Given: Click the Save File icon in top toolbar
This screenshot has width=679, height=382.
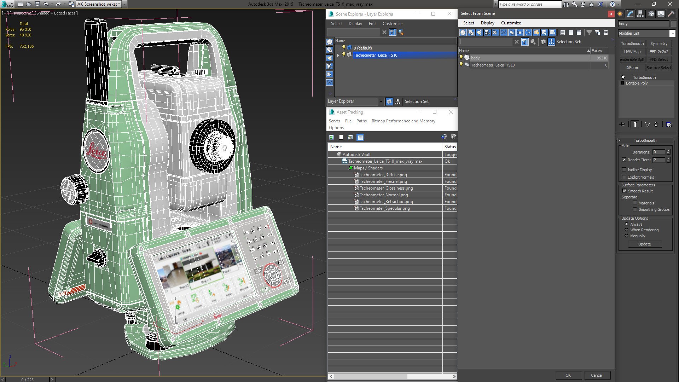Looking at the screenshot, I should [37, 4].
